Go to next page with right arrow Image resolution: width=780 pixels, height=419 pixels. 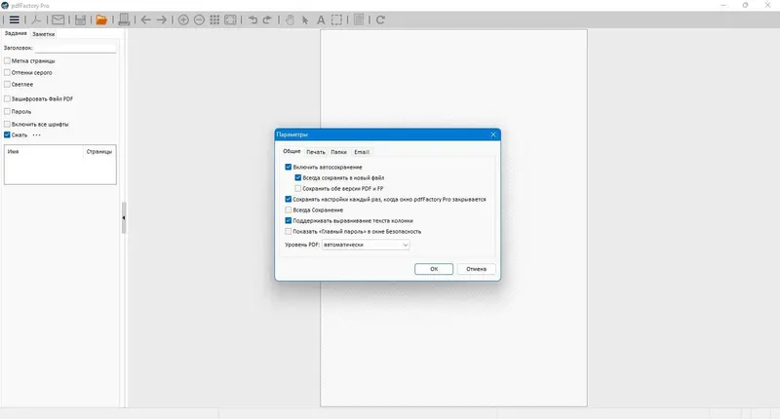(x=162, y=19)
